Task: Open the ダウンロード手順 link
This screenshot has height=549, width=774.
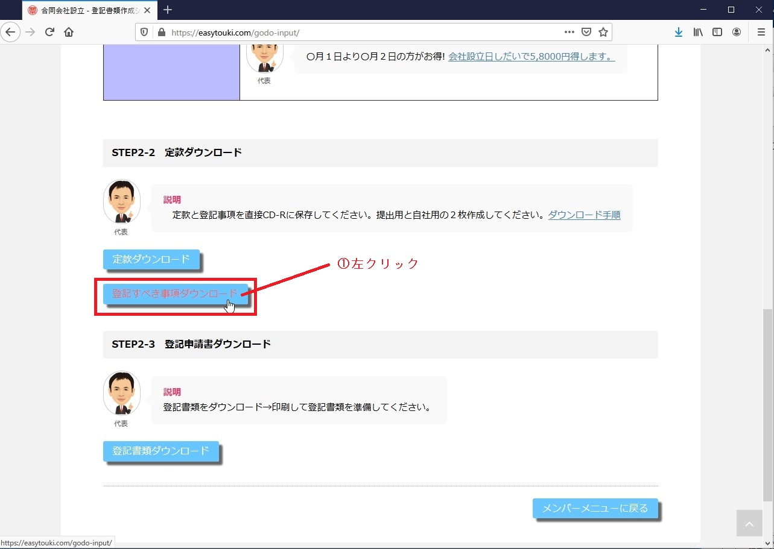Action: [x=584, y=215]
